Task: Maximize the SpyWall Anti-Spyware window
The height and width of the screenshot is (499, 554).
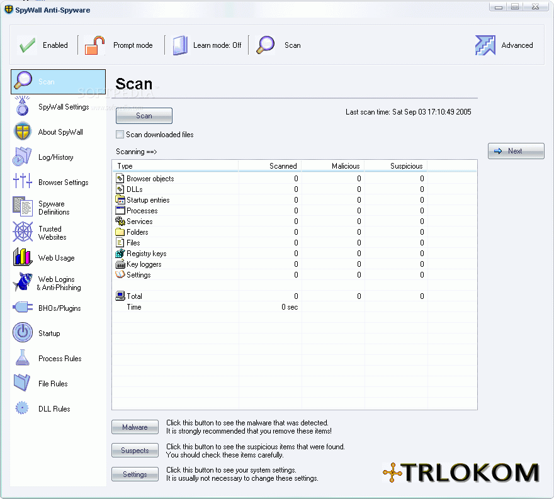Action: click(x=515, y=7)
